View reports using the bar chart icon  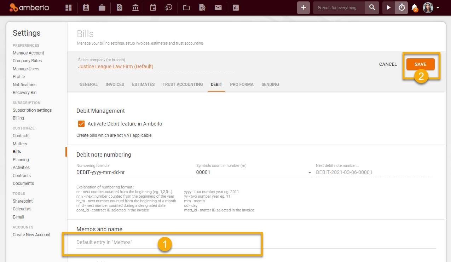point(236,7)
